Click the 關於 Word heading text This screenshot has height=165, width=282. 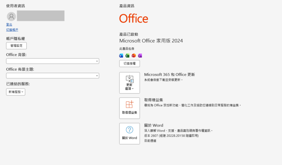(x=154, y=126)
